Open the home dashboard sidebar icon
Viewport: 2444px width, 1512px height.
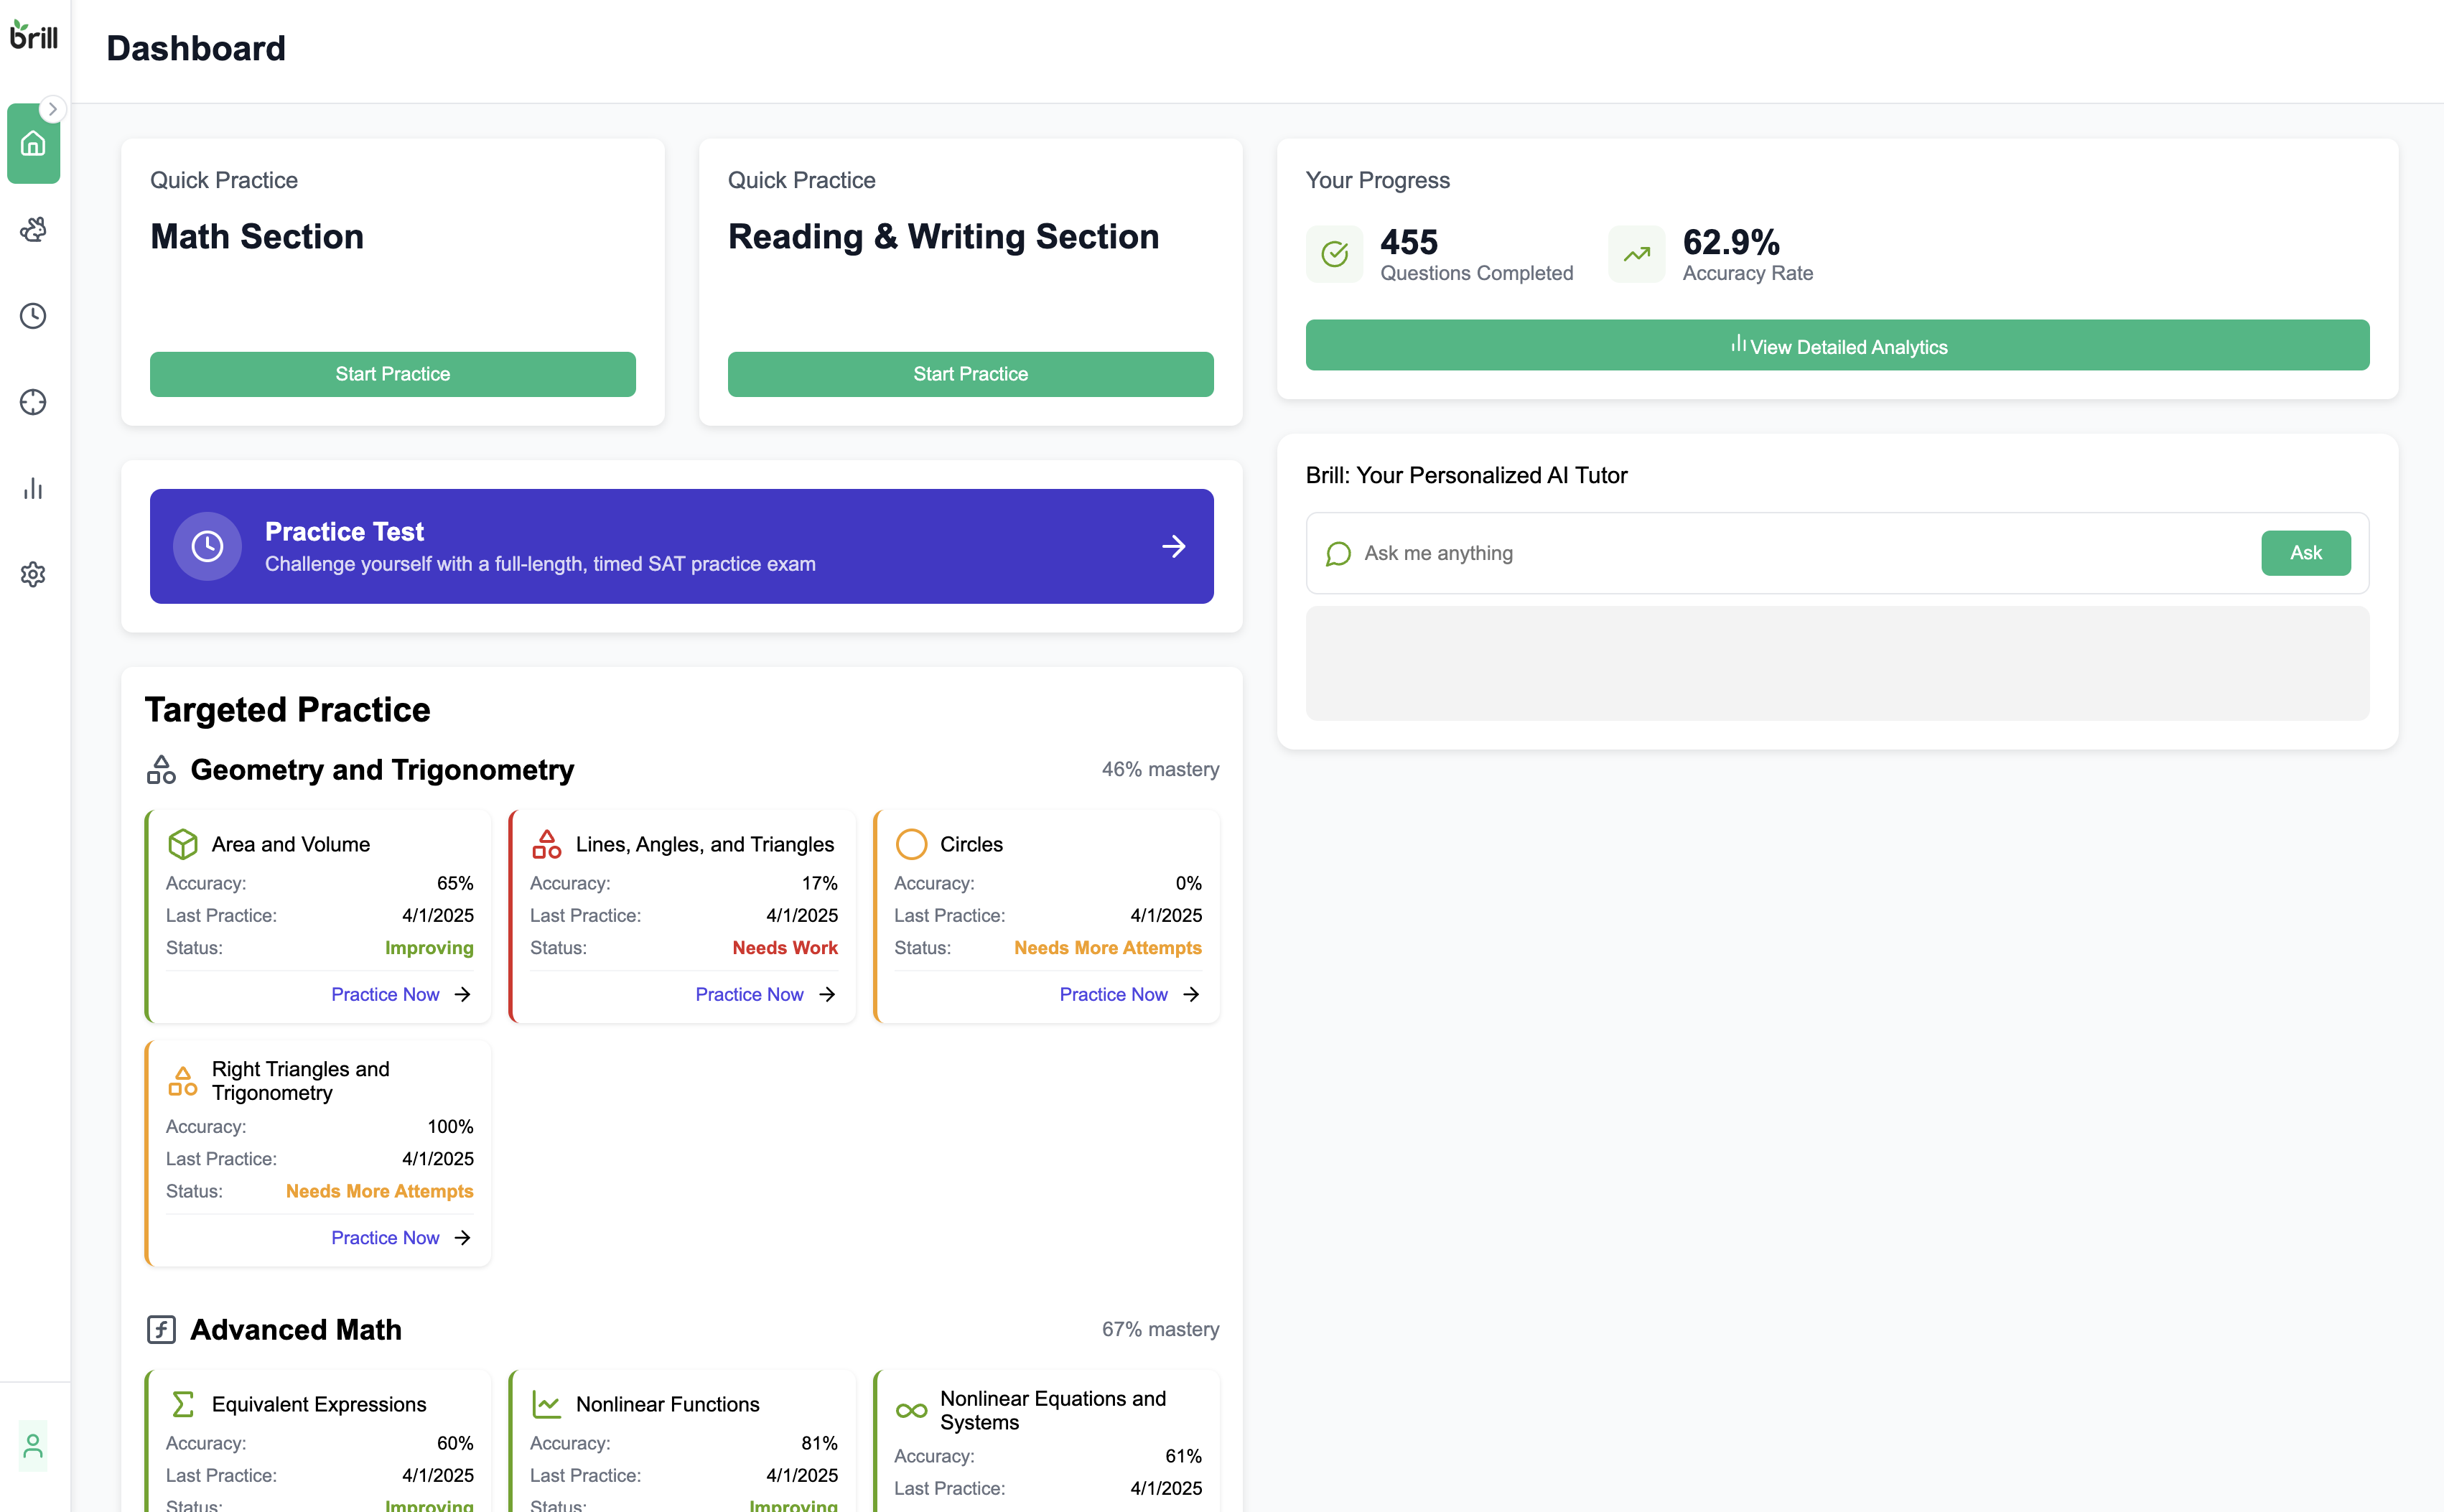click(x=33, y=144)
